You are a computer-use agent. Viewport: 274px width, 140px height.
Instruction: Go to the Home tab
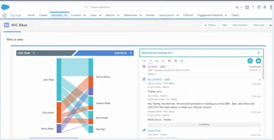point(31,15)
